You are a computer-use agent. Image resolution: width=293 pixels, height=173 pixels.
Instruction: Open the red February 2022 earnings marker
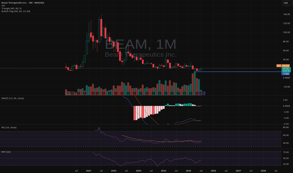tap(116, 93)
